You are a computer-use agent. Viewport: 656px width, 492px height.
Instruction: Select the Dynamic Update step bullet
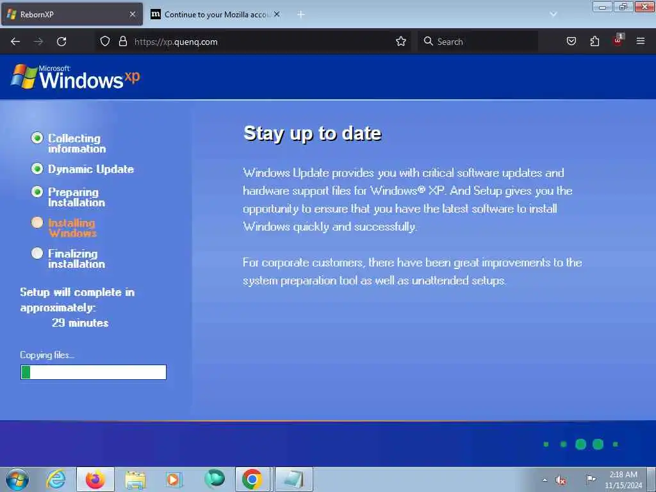click(37, 168)
